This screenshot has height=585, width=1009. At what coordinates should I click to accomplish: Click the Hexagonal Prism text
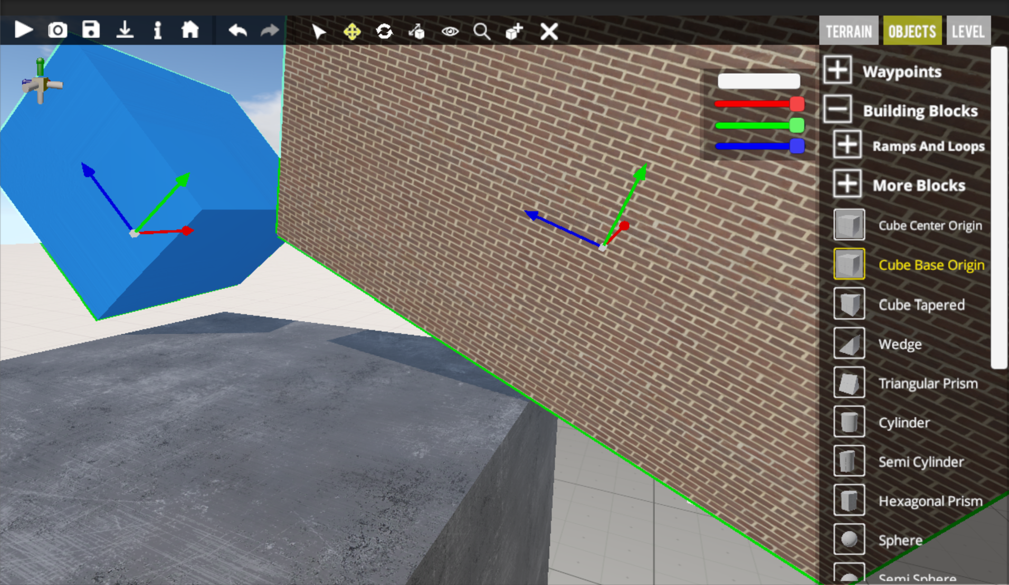tap(930, 502)
